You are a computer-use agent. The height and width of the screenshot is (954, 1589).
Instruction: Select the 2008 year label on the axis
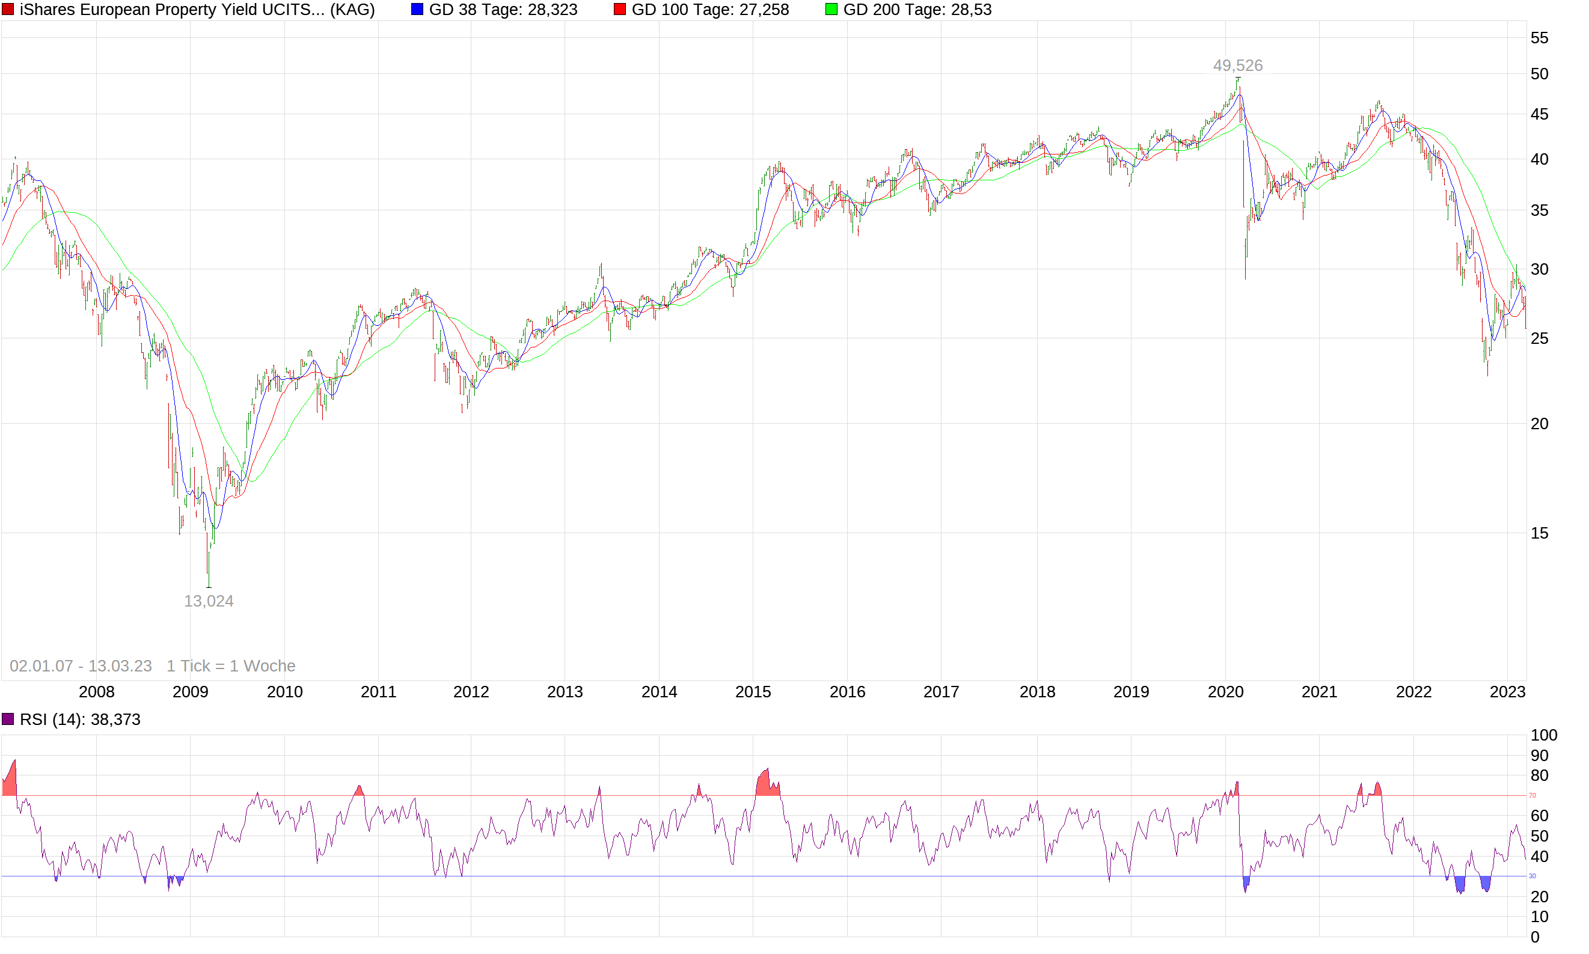point(96,693)
